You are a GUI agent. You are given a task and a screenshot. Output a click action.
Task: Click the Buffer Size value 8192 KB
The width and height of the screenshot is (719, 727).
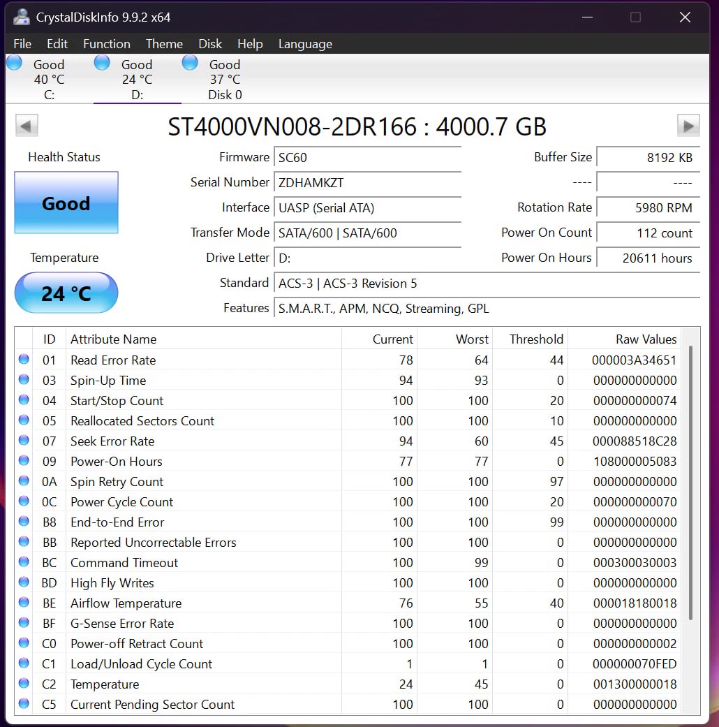click(648, 157)
